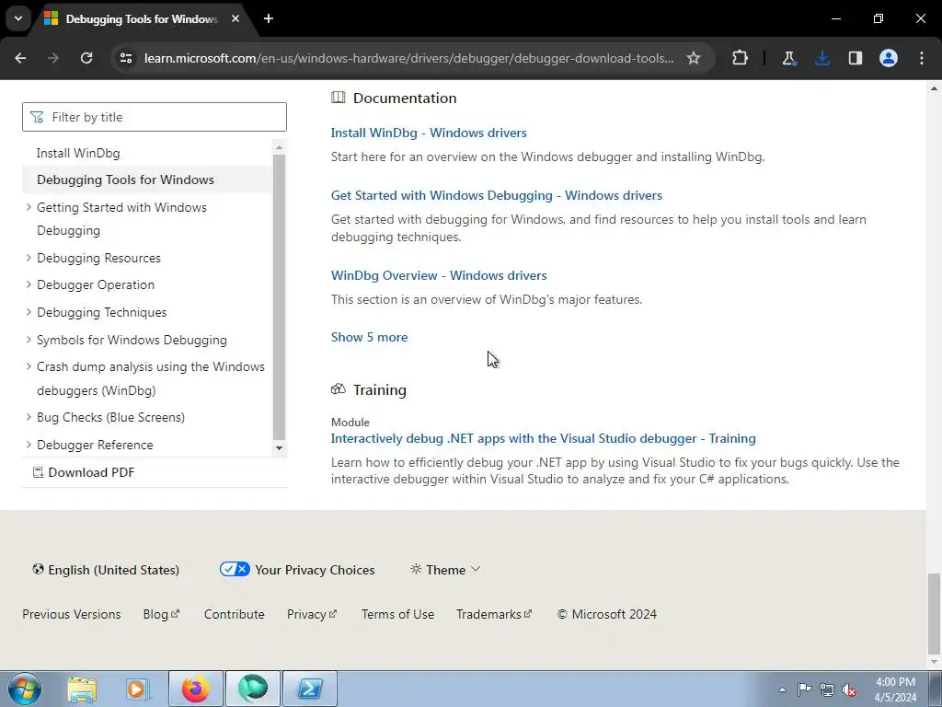Open the Extensions puzzle icon
The image size is (942, 707).
741,58
